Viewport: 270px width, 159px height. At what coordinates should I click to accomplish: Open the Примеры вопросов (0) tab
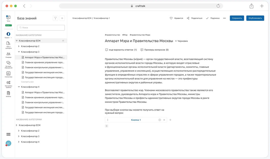154,50
